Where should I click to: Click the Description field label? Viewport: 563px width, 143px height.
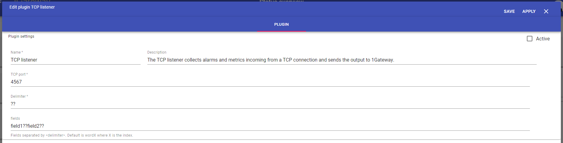157,52
